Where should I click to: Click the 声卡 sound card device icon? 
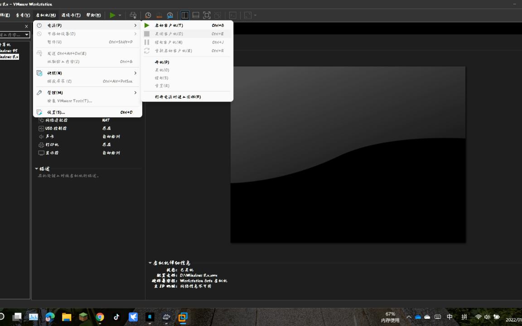(x=42, y=136)
